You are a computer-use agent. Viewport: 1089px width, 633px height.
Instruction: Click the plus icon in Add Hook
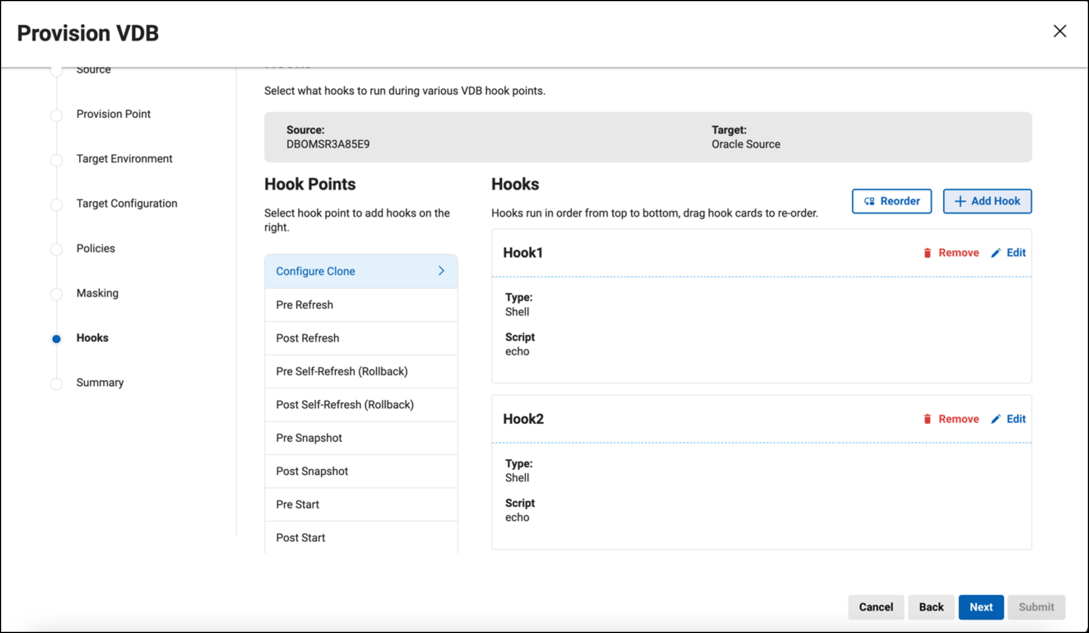[x=960, y=201]
